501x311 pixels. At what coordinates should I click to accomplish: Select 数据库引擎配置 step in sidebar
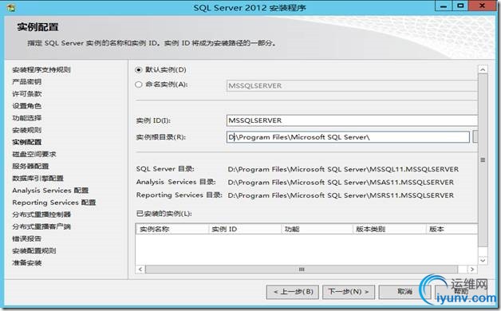pos(37,178)
